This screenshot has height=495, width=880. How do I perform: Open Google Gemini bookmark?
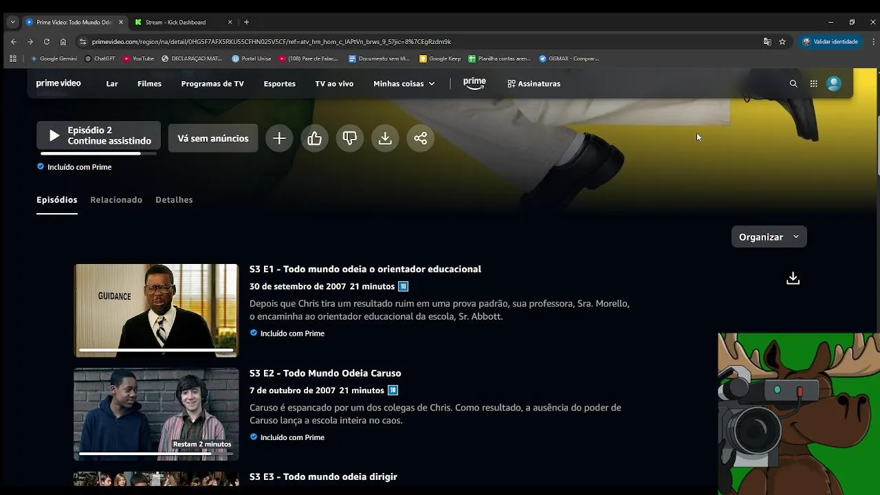click(54, 58)
